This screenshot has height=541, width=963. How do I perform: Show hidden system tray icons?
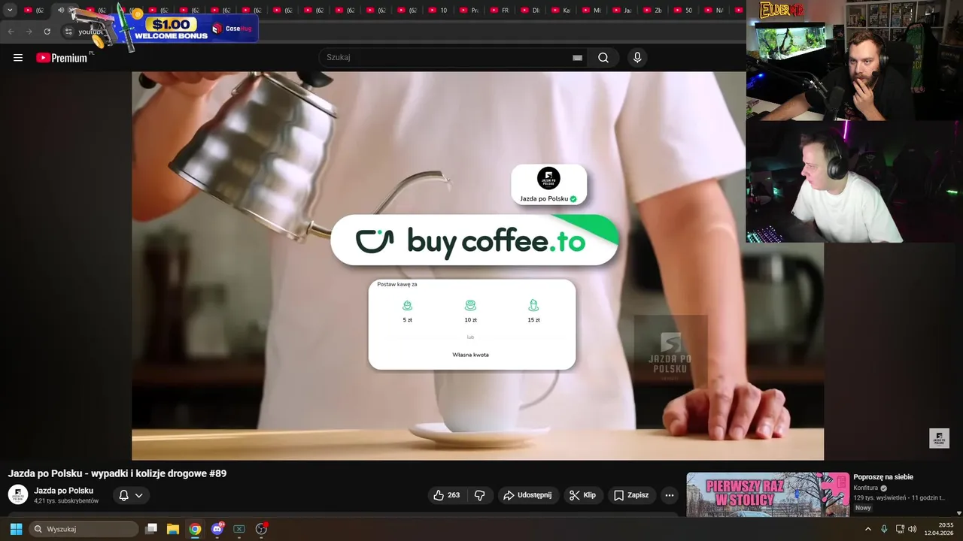click(x=868, y=529)
